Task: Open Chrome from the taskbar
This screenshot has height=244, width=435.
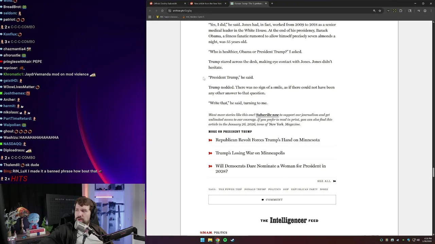Action: (x=217, y=240)
